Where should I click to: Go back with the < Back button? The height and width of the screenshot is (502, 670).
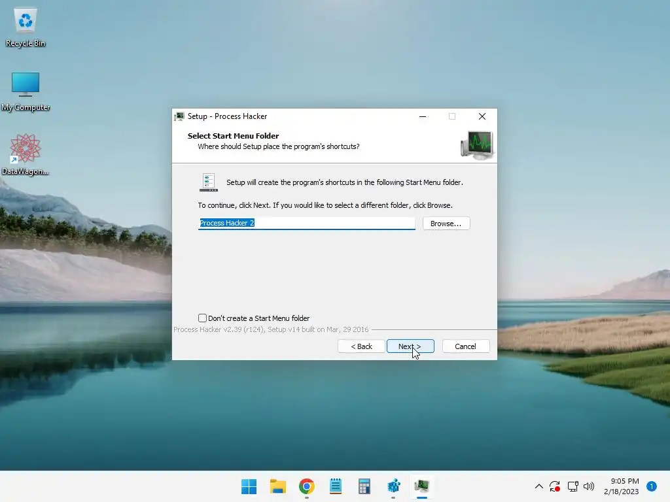(x=361, y=346)
